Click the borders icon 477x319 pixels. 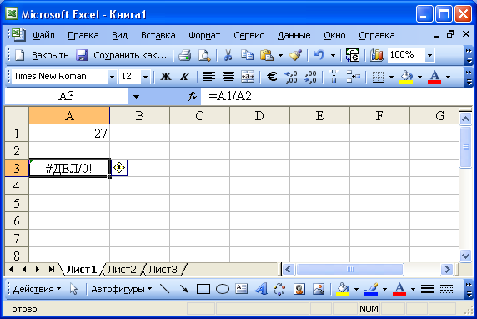click(x=378, y=77)
